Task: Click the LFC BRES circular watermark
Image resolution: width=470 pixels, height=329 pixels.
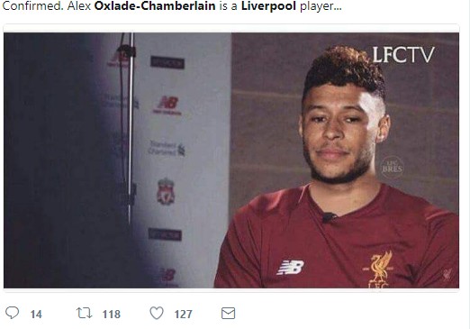Action: pos(392,167)
